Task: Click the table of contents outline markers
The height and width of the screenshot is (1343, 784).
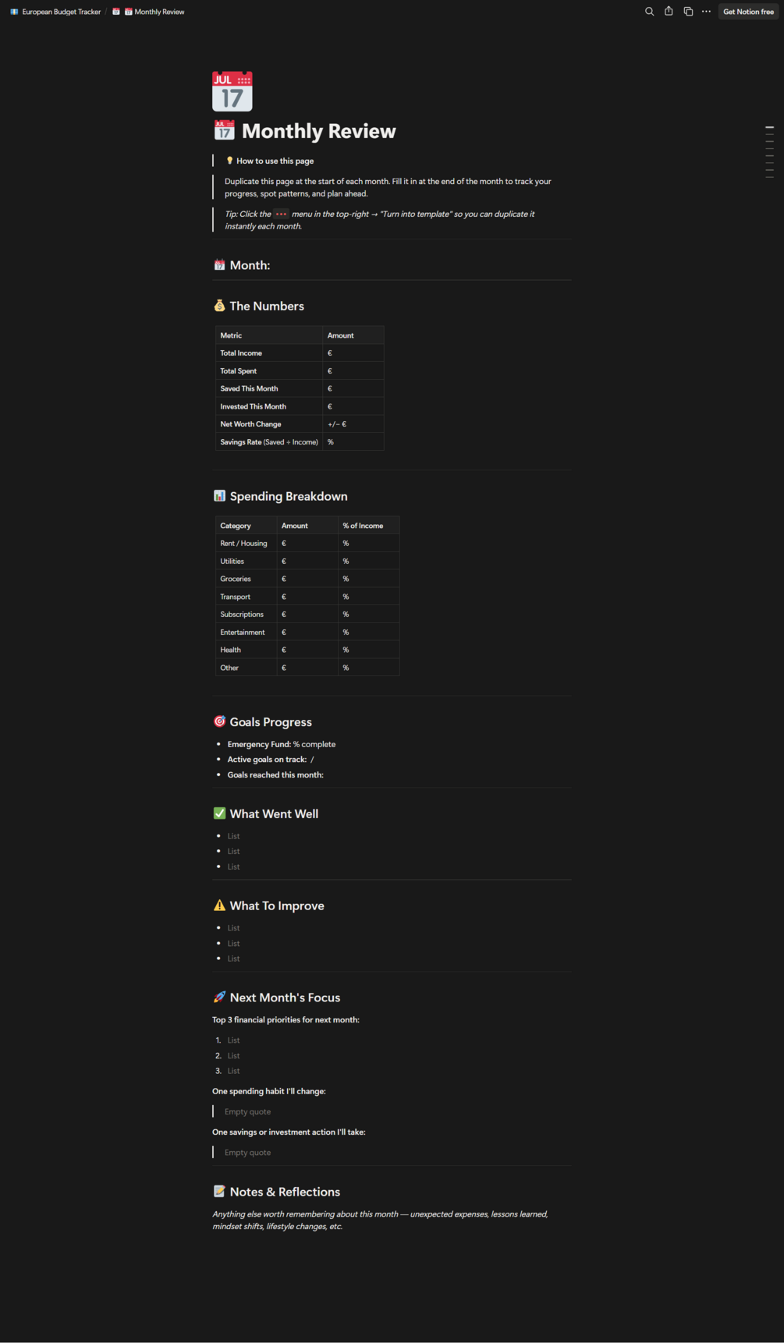Action: click(769, 152)
